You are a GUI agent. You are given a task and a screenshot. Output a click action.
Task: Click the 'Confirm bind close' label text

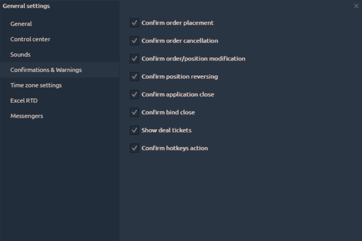coord(168,113)
